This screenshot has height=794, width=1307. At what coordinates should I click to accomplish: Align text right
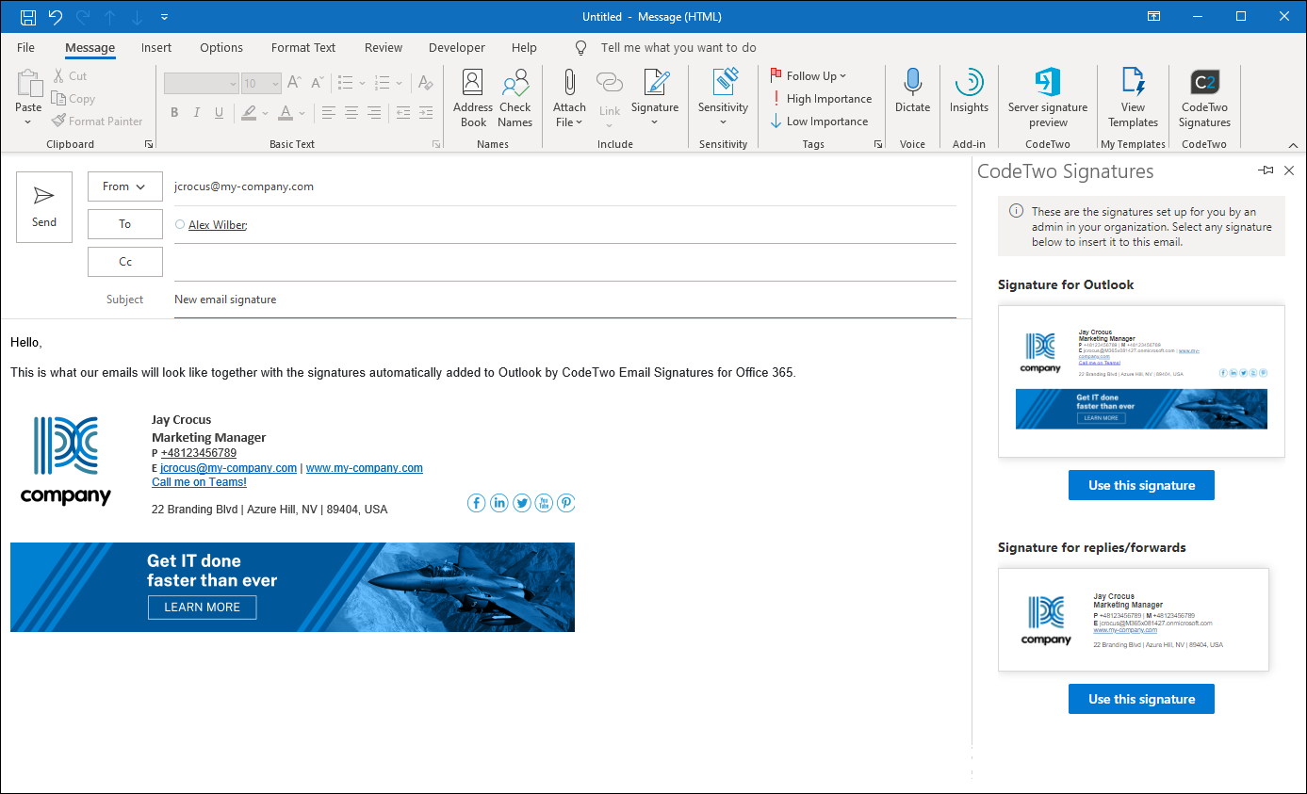[374, 113]
